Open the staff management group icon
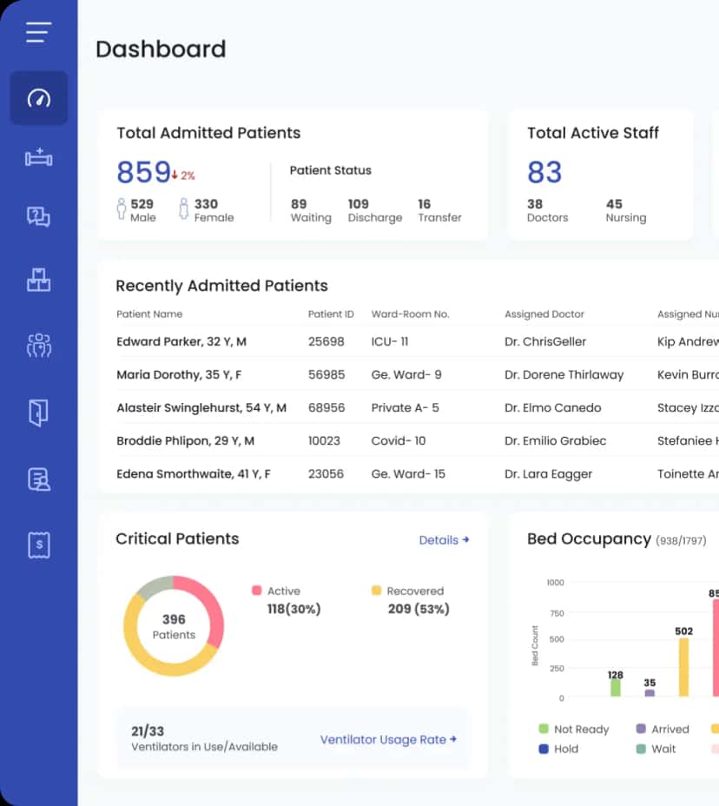 pos(38,345)
